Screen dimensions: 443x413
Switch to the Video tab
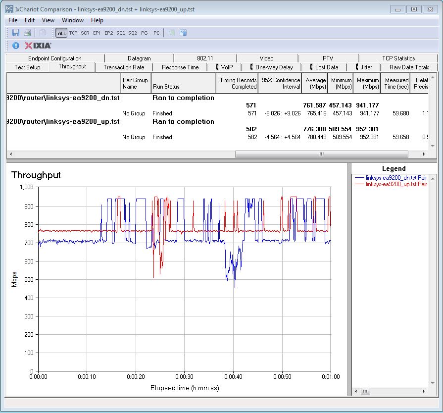266,58
